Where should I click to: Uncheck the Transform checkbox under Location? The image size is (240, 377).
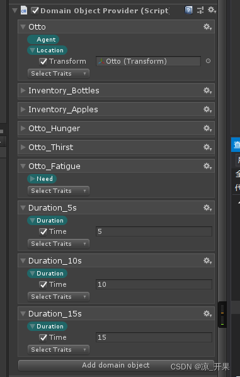[x=43, y=62]
